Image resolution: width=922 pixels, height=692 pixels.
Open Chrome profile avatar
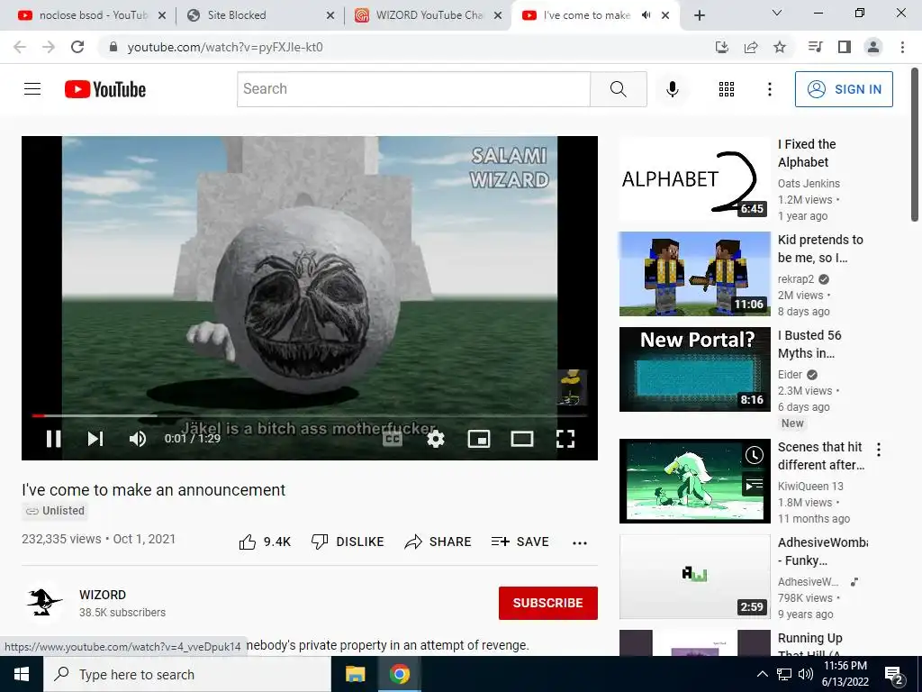click(x=873, y=47)
